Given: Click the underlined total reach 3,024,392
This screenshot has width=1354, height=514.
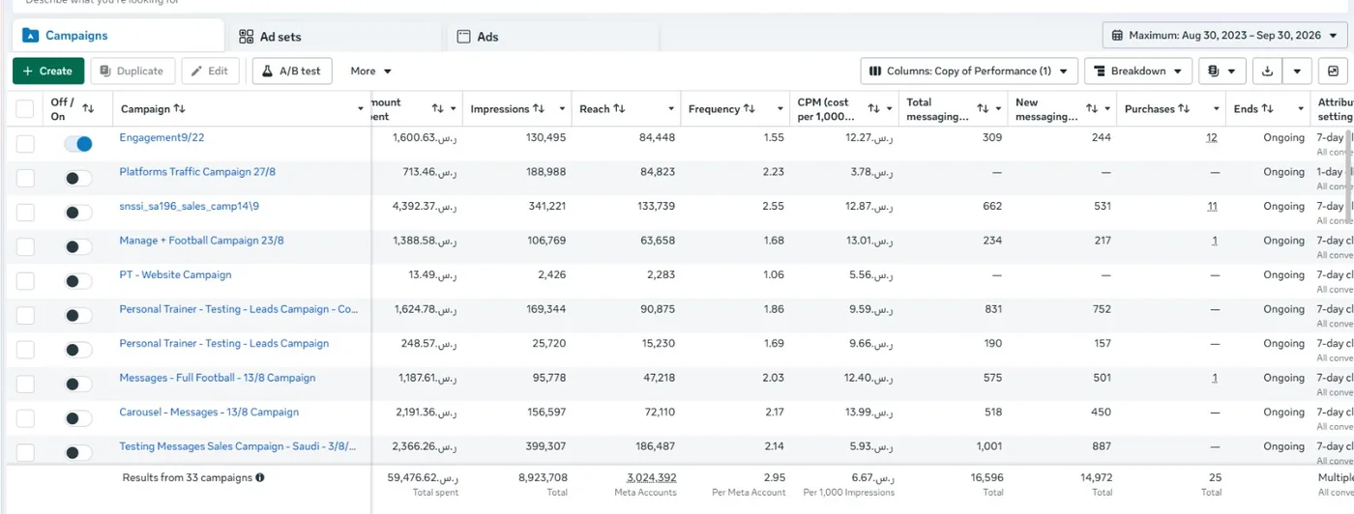Looking at the screenshot, I should point(651,477).
